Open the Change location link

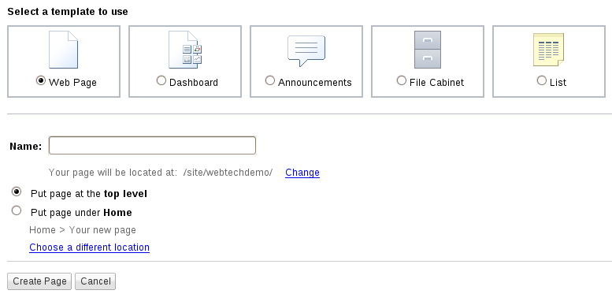coord(302,173)
